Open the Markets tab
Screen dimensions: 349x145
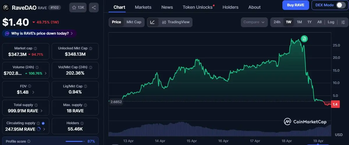[x=143, y=7]
